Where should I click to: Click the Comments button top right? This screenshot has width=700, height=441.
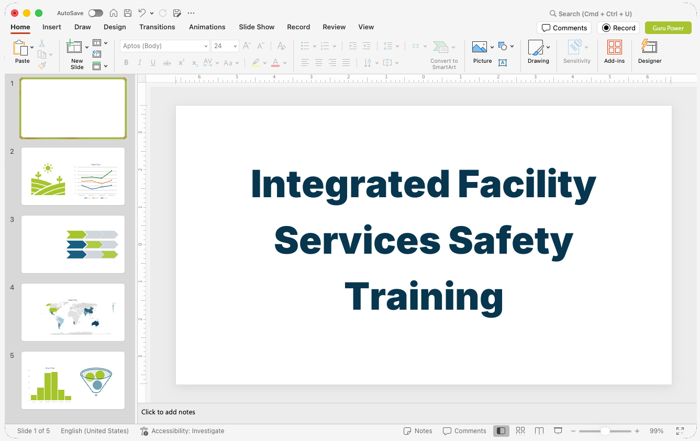tap(564, 28)
